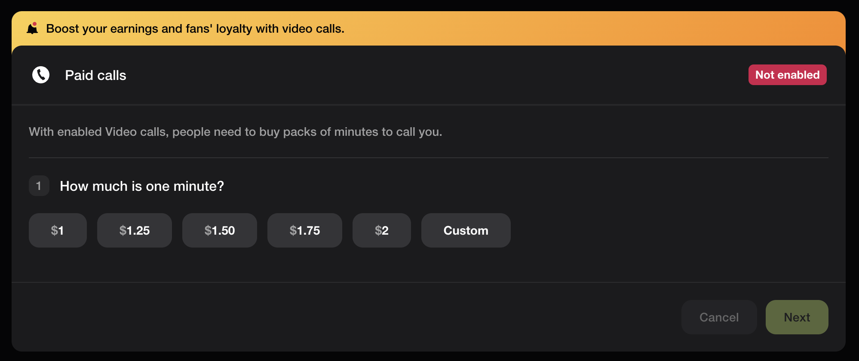Click the 'How much is one minute?' heading

pos(142,186)
